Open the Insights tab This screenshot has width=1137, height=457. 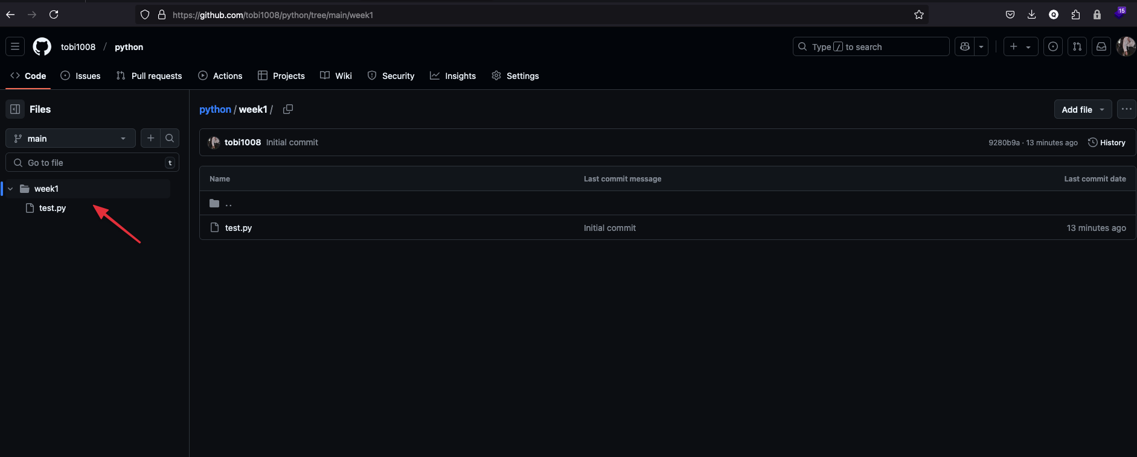pos(453,75)
